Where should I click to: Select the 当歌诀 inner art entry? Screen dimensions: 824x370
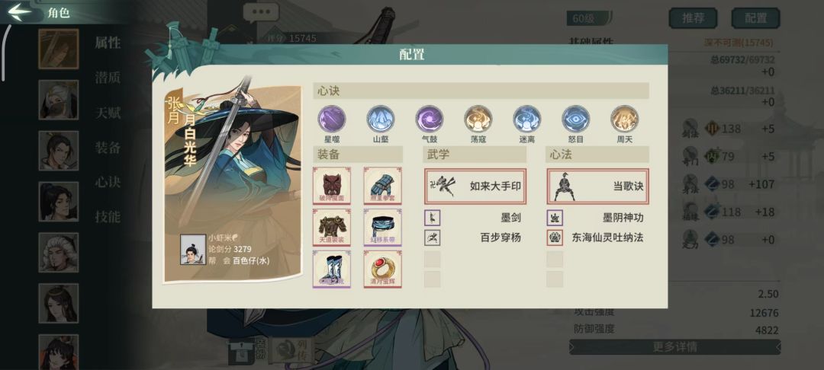pyautogui.click(x=598, y=186)
